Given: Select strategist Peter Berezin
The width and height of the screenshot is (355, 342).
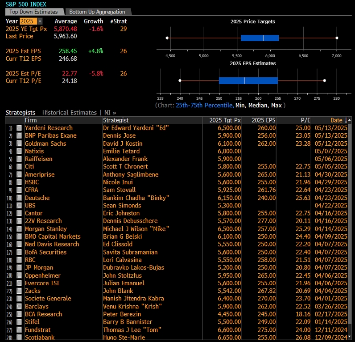Looking at the screenshot, I should [122, 314].
